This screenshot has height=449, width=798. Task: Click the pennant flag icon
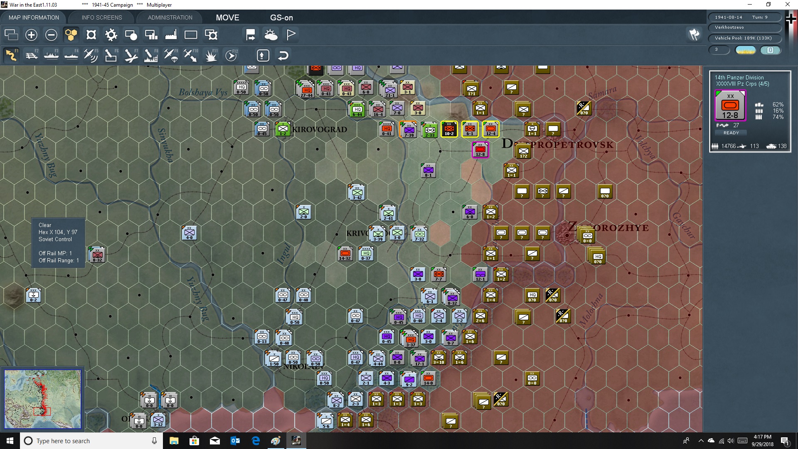click(291, 35)
